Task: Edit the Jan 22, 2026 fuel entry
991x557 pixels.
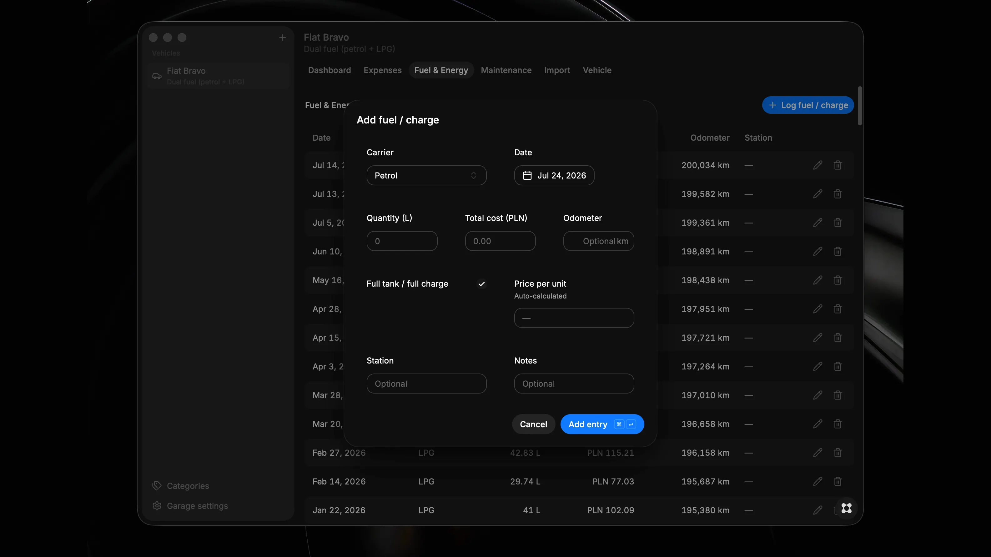Action: tap(817, 510)
